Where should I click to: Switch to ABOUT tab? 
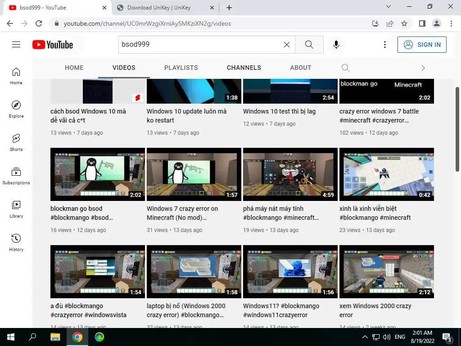[x=300, y=68]
